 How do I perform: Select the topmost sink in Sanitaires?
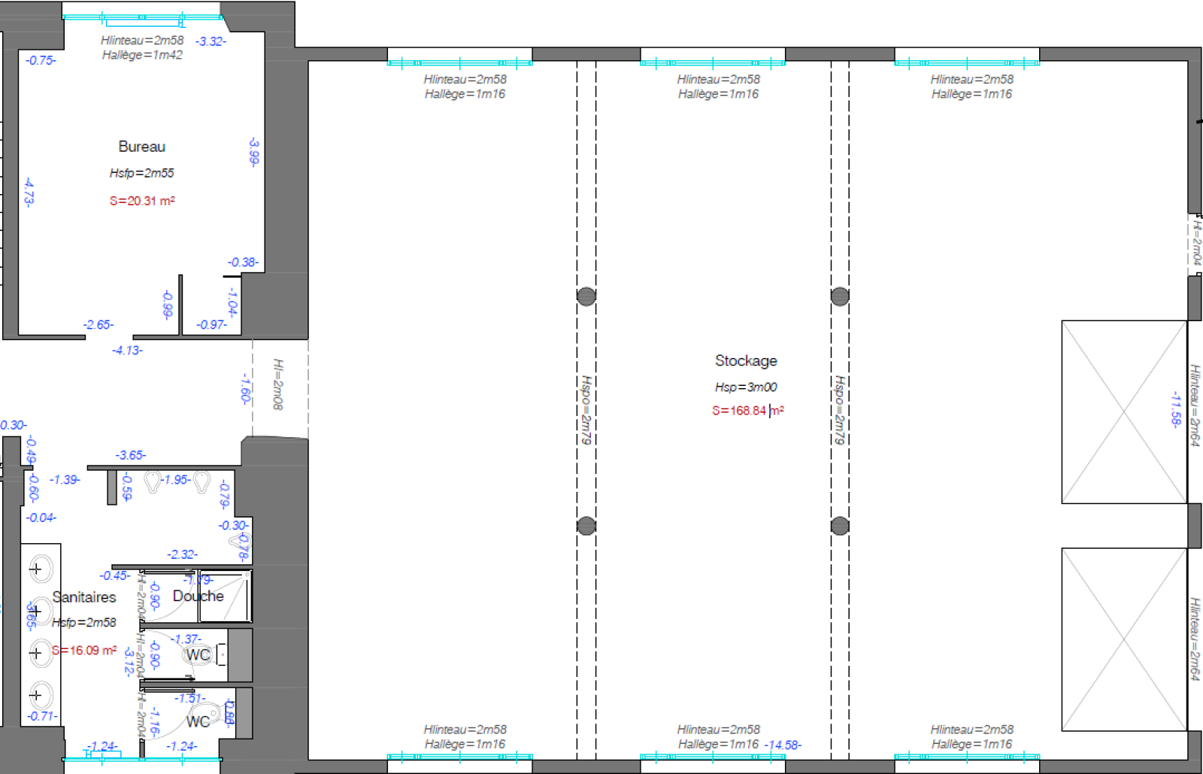[x=39, y=569]
